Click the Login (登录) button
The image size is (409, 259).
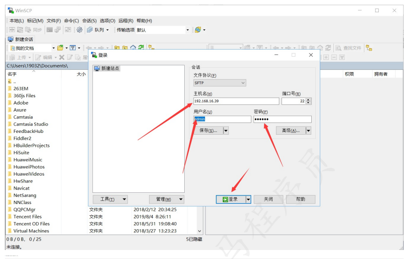231,199
